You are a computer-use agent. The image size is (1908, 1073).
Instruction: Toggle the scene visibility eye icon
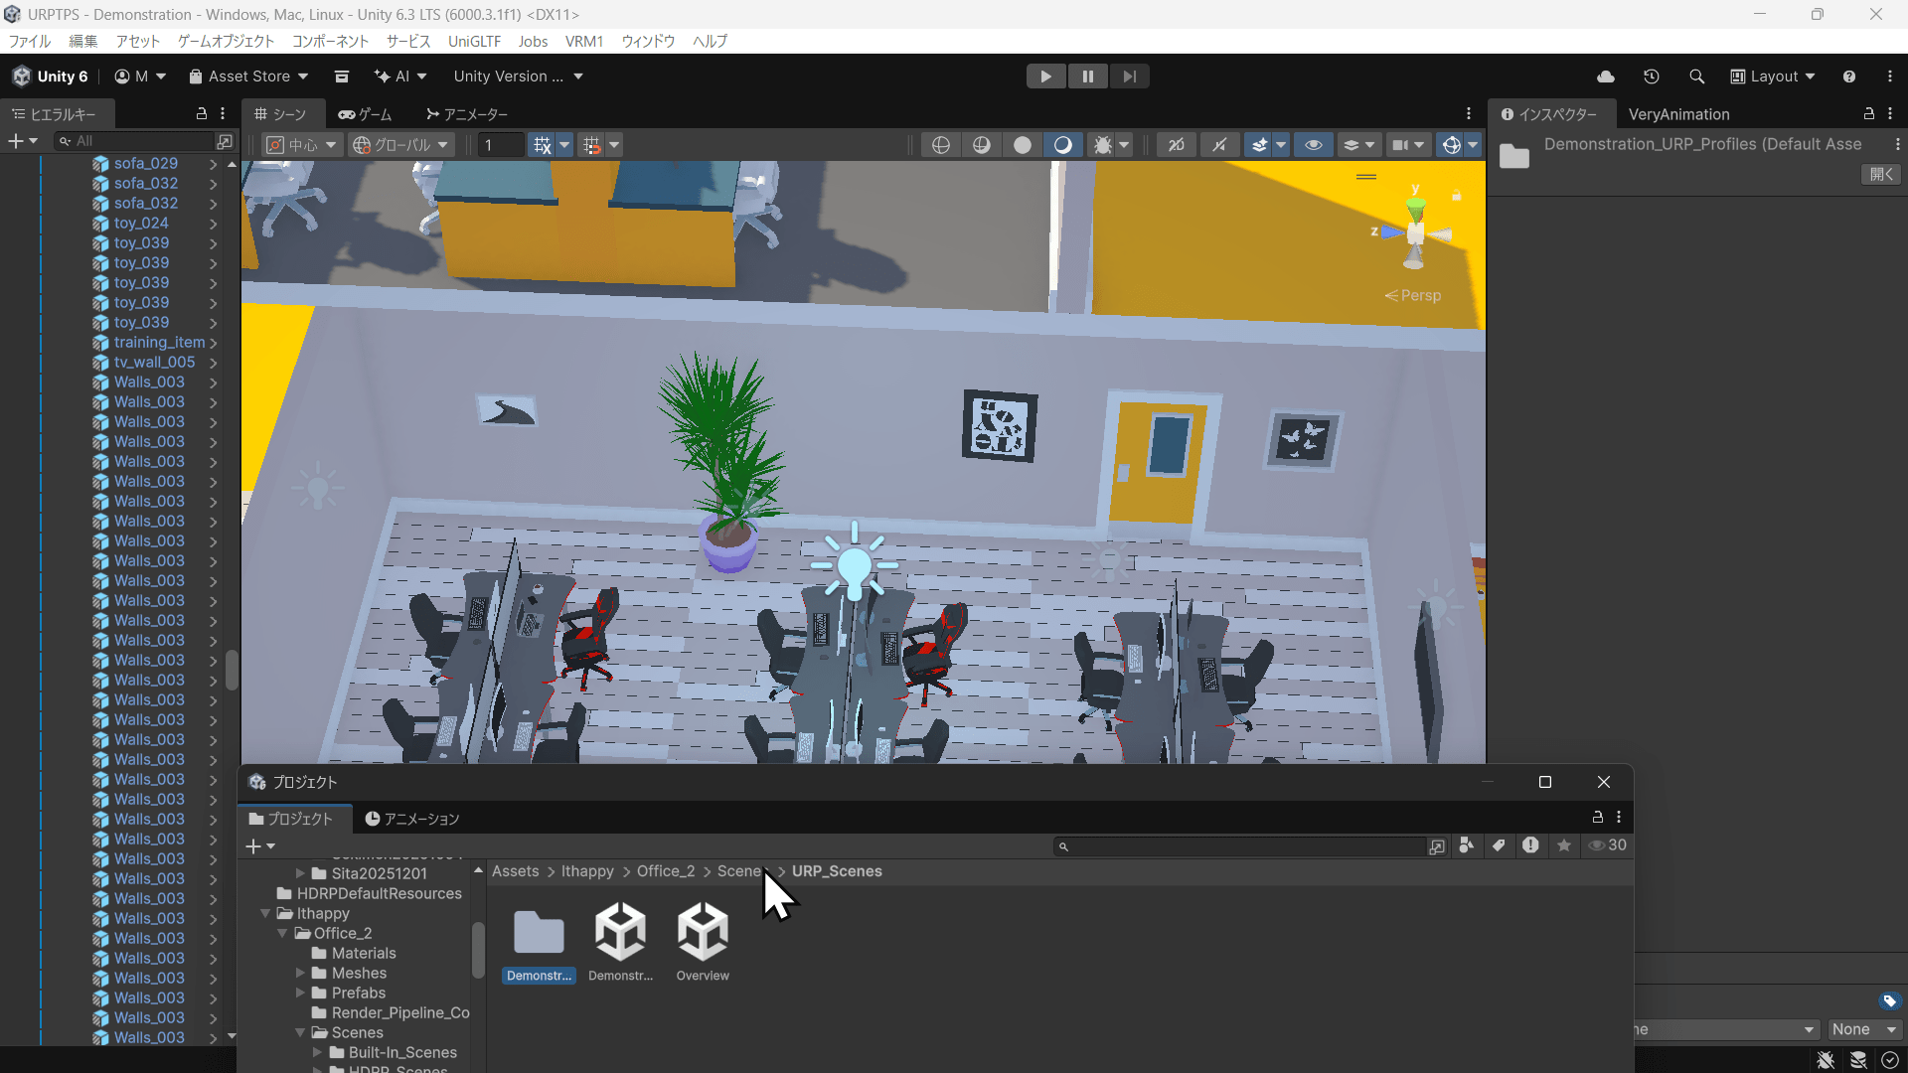pos(1314,145)
